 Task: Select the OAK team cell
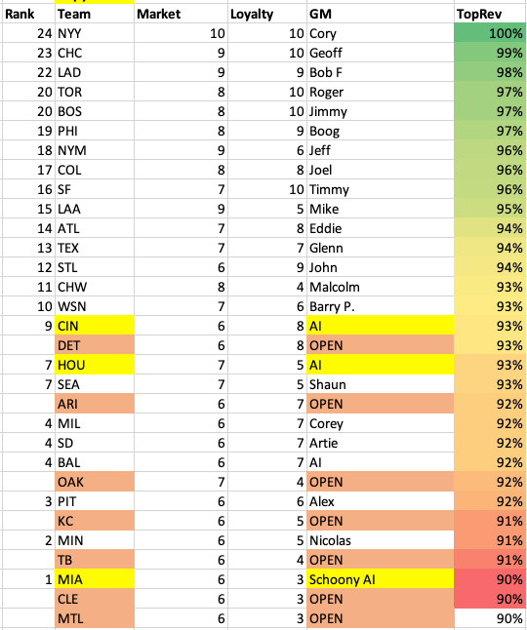95,482
